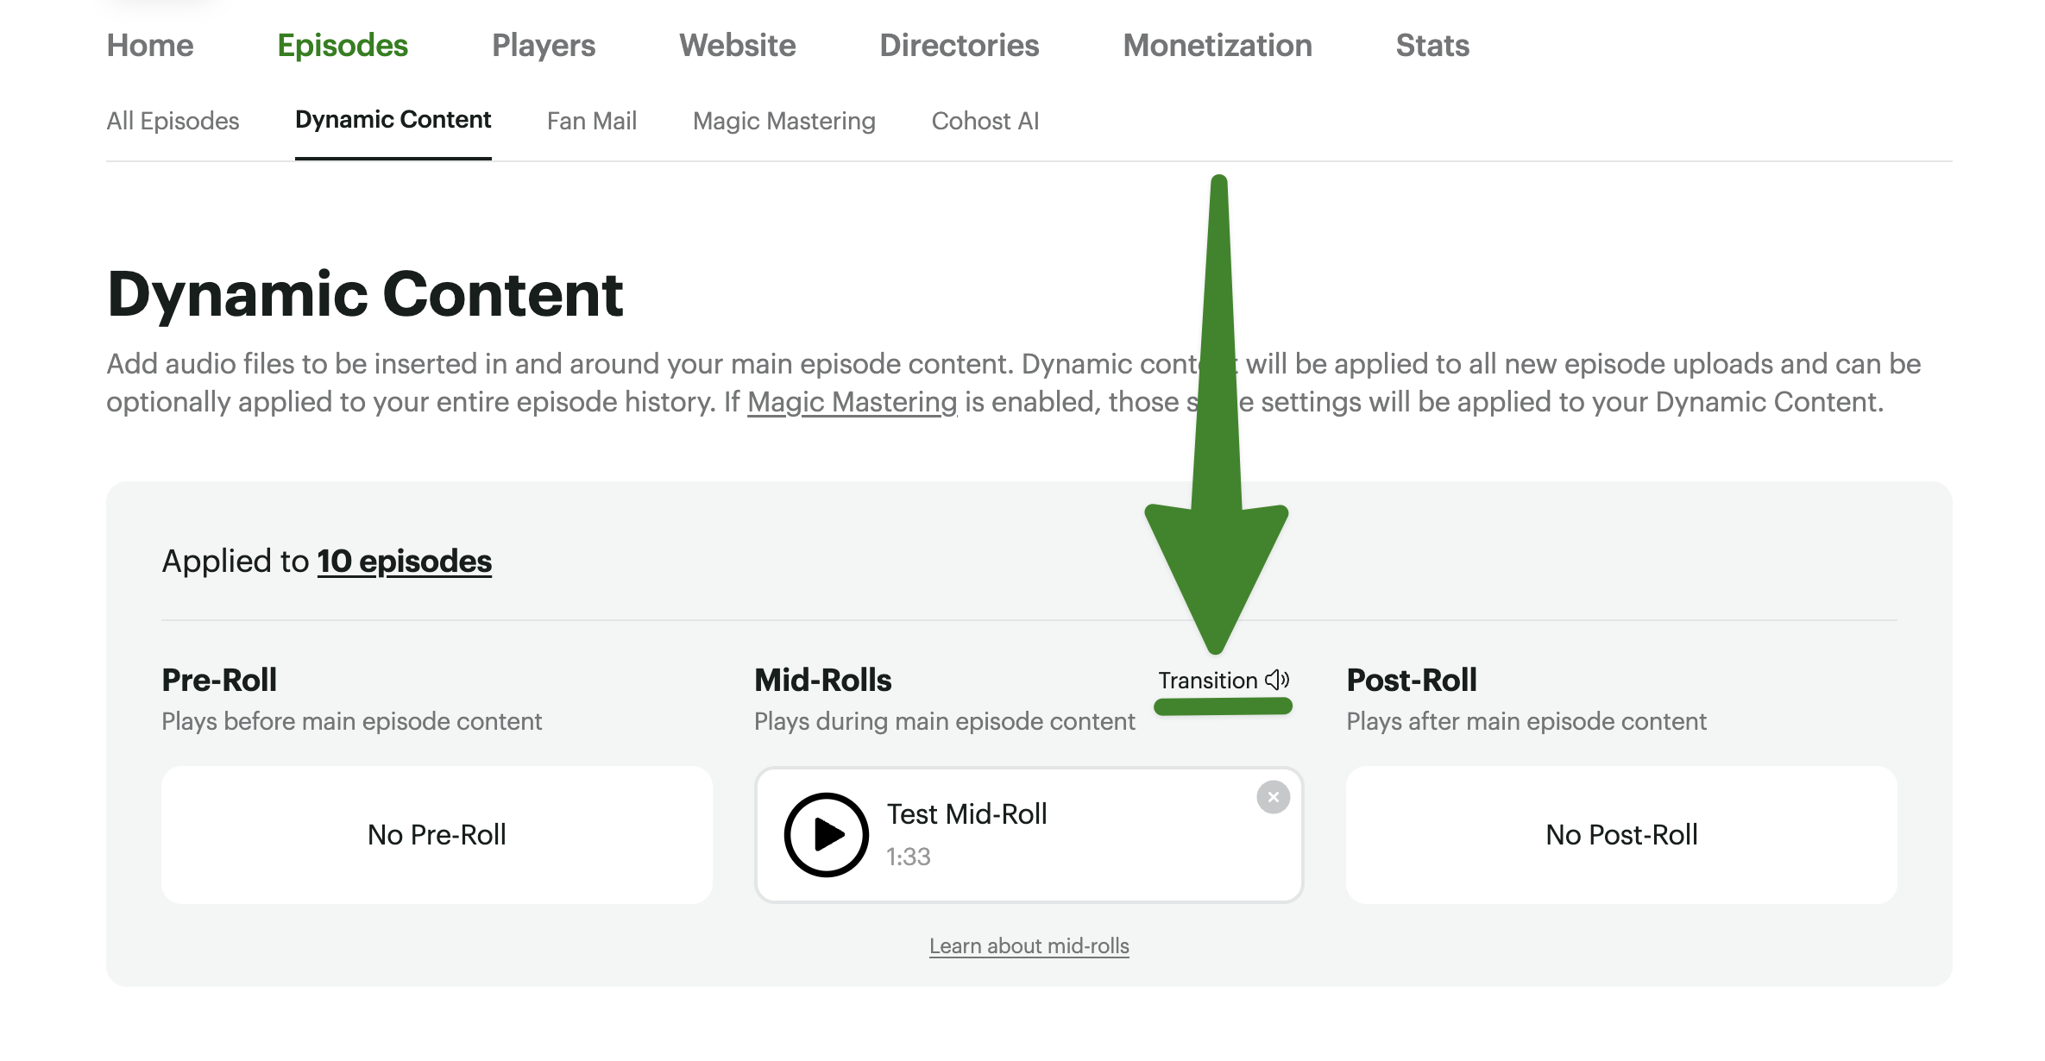Open the Directories tab
The image size is (2045, 1061).
[x=959, y=45]
